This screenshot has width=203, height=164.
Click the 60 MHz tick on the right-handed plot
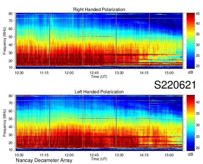[10, 29]
